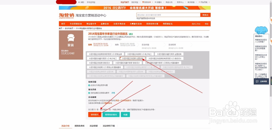Open 卖家扶持计划 menu
This screenshot has height=130, width=272.
click(x=152, y=24)
